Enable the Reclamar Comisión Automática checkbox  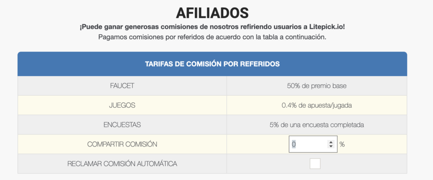[315, 163]
